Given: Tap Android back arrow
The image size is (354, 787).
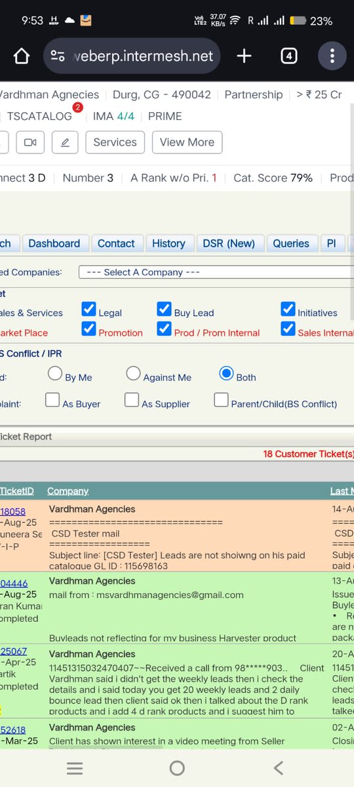Looking at the screenshot, I should tap(279, 769).
